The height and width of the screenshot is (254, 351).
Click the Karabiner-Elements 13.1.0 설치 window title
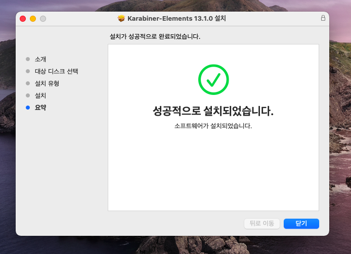177,18
